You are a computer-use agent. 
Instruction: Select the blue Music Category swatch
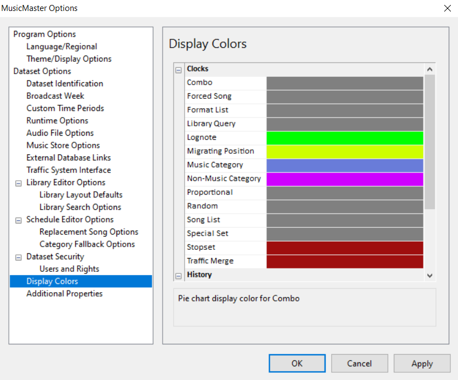[x=344, y=165]
